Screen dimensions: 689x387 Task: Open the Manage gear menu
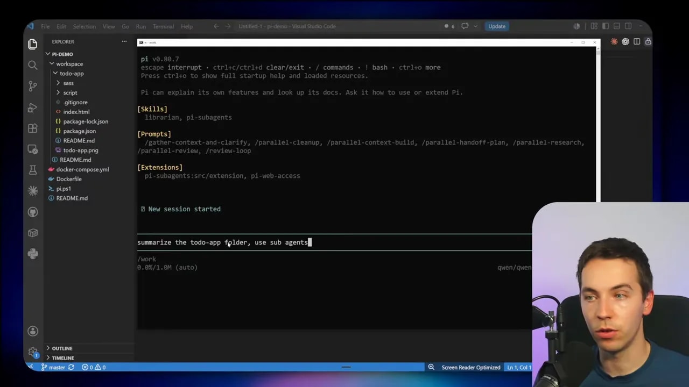pyautogui.click(x=33, y=352)
